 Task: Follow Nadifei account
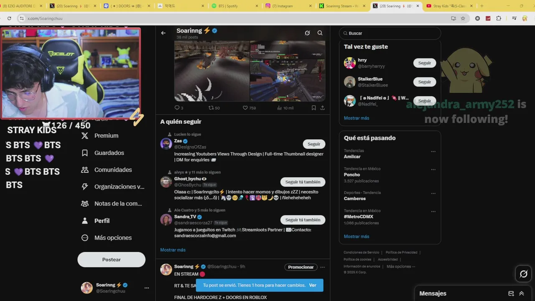pos(425,101)
